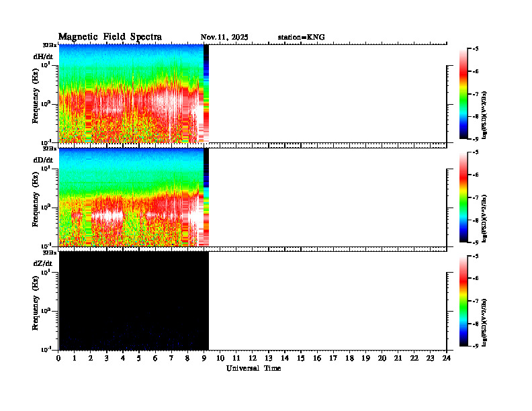Click hour 0 on the Universal Time axis

(58, 358)
